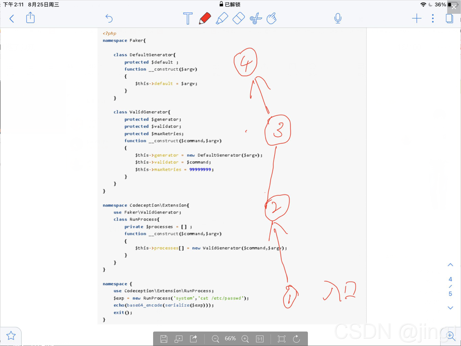461x346 pixels.
Task: Open image in new window icon
Action: (179, 339)
